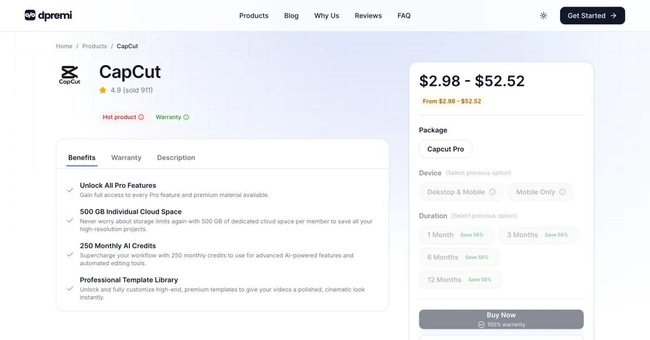650x340 pixels.
Task: Choose the 12 Months duration option
Action: click(460, 279)
